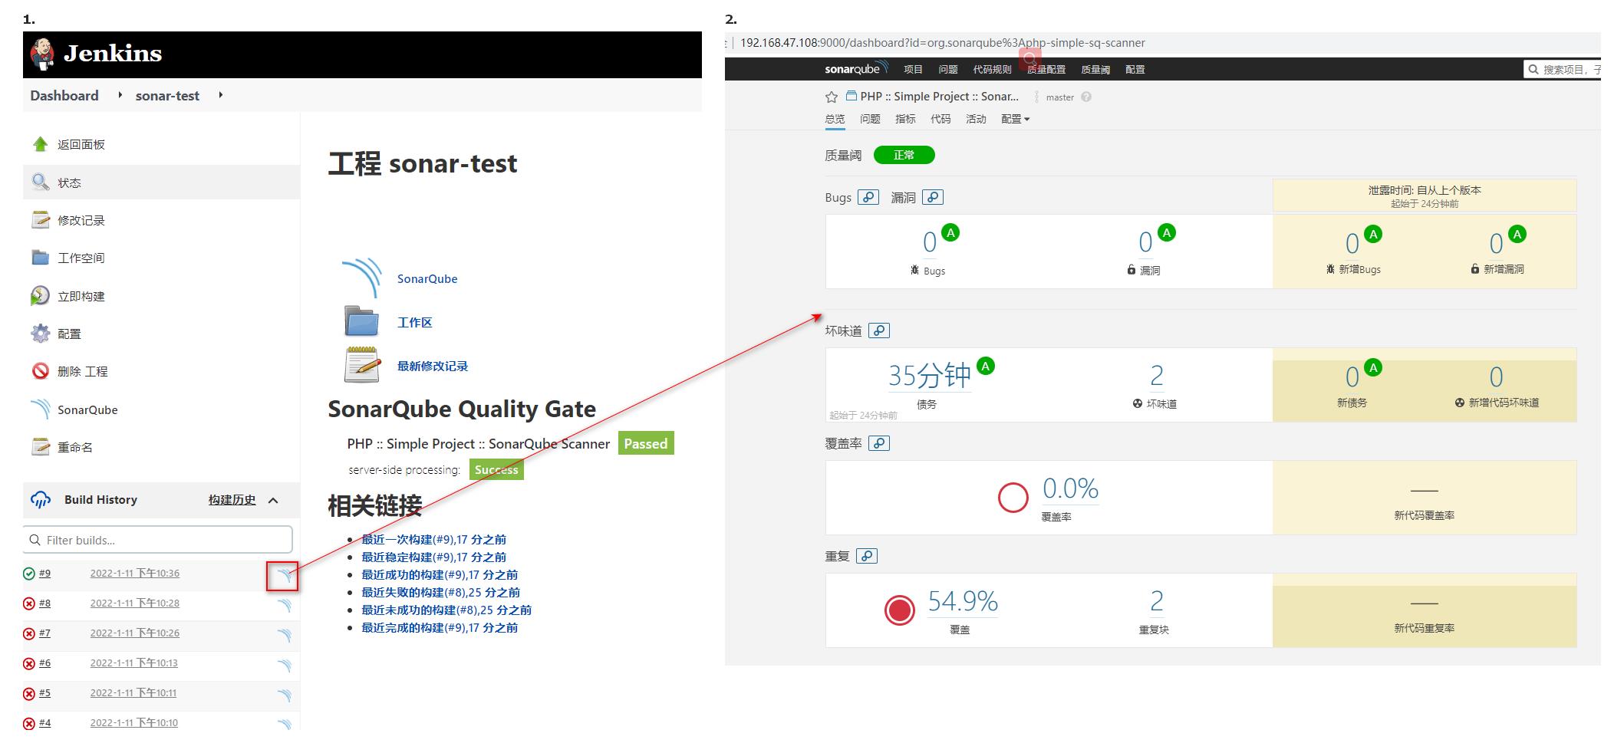Open the 最近一次构建(#9) link

pyautogui.click(x=434, y=539)
